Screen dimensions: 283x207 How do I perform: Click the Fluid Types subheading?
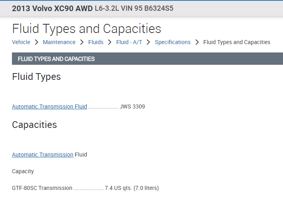[37, 77]
